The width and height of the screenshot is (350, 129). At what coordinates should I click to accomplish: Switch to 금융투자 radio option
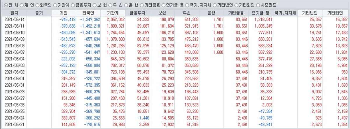(x=73, y=5)
